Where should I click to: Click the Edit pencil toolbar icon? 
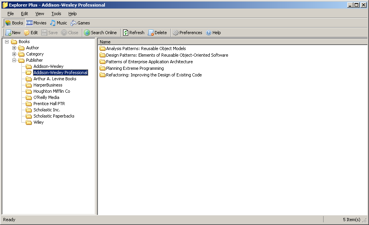(x=27, y=33)
